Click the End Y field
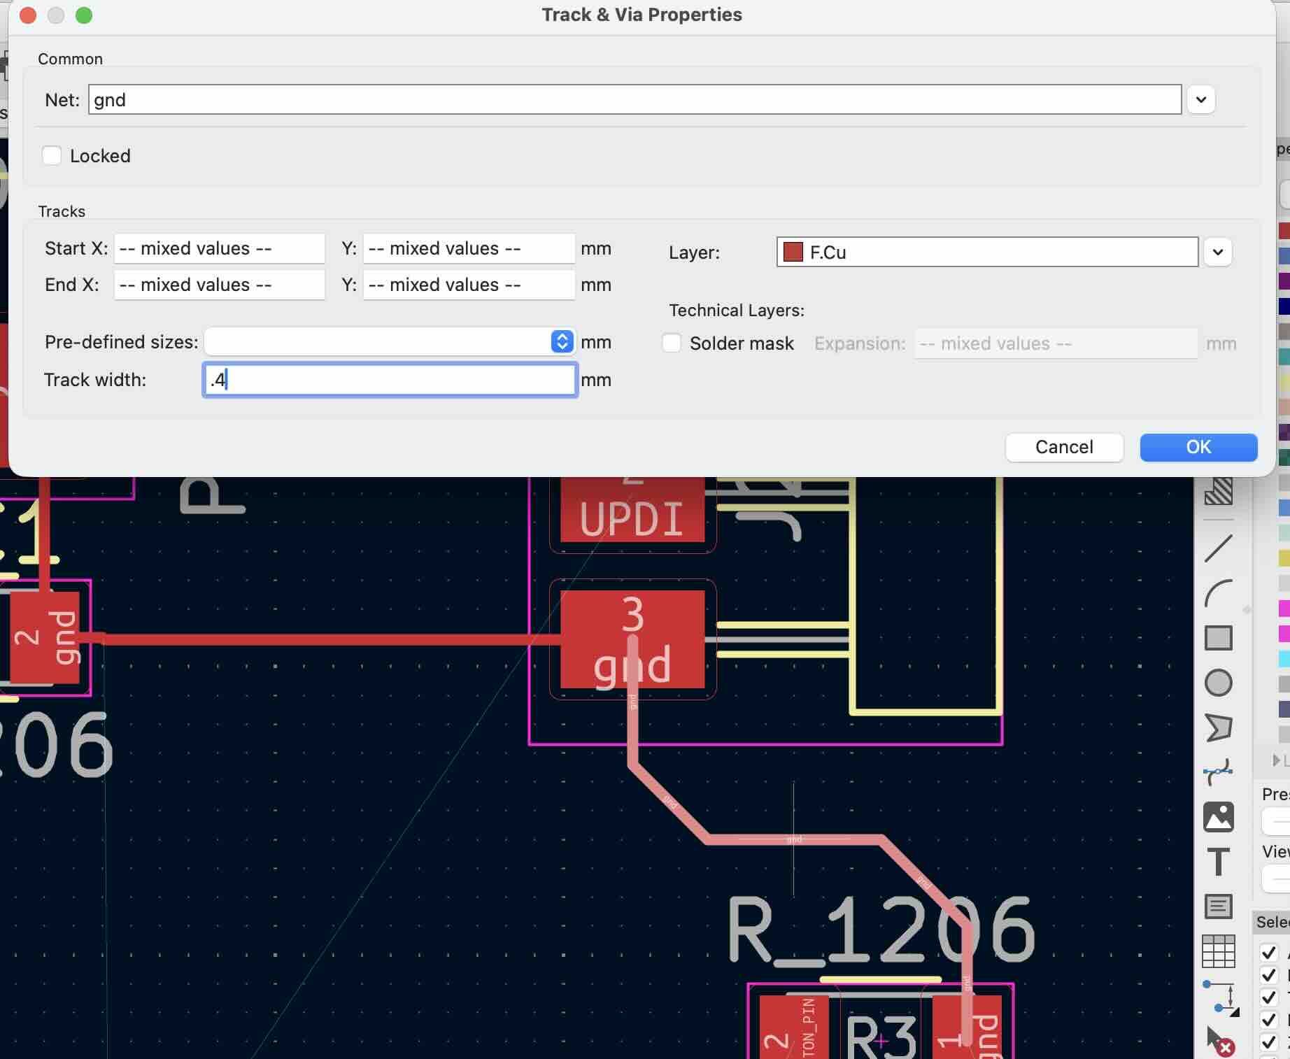The height and width of the screenshot is (1059, 1290). click(469, 285)
